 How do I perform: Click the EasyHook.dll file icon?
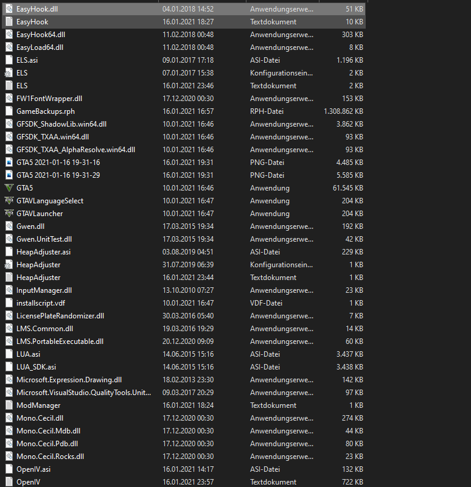click(9, 9)
